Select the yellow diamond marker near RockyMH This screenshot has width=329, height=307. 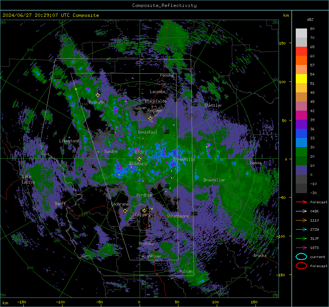(98, 95)
